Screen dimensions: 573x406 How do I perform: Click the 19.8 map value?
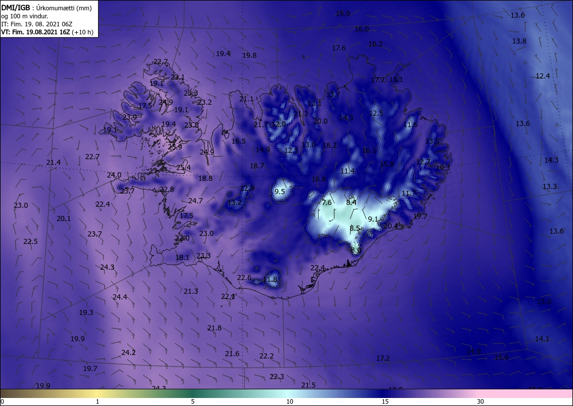tap(249, 56)
